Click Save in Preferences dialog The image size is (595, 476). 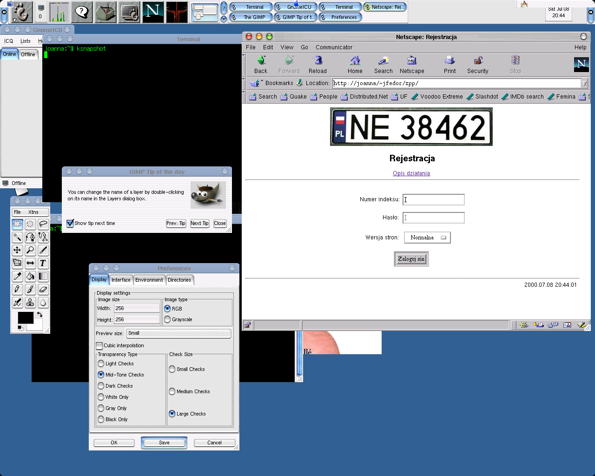coord(164,443)
